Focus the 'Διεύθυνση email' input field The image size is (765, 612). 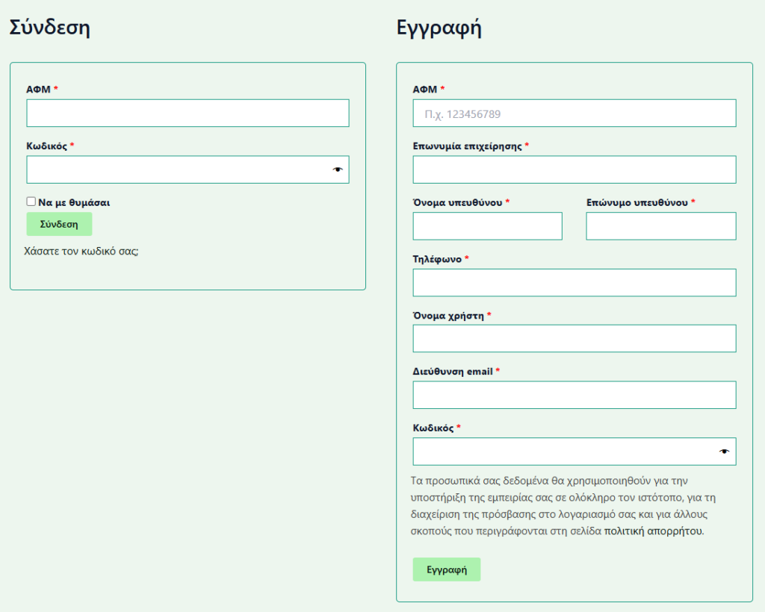pyautogui.click(x=574, y=396)
